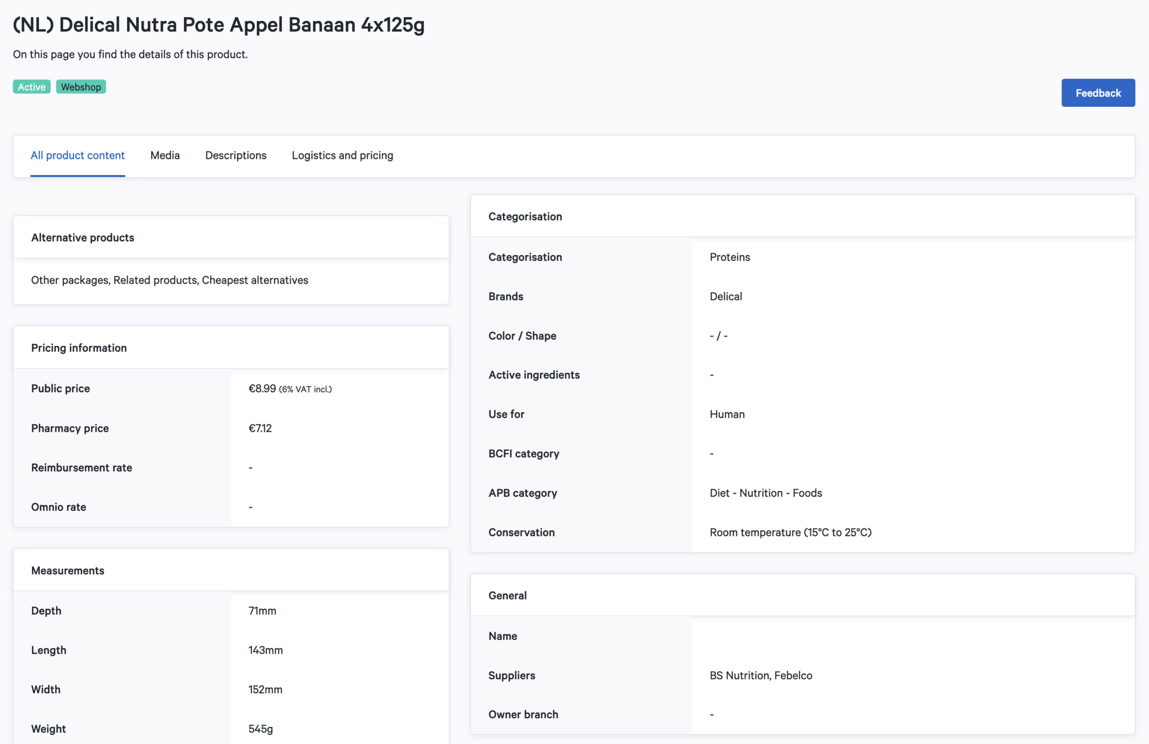Viewport: 1149px width, 744px height.
Task: Select 'Diet - Nutrition - Foods' value
Action: [766, 493]
